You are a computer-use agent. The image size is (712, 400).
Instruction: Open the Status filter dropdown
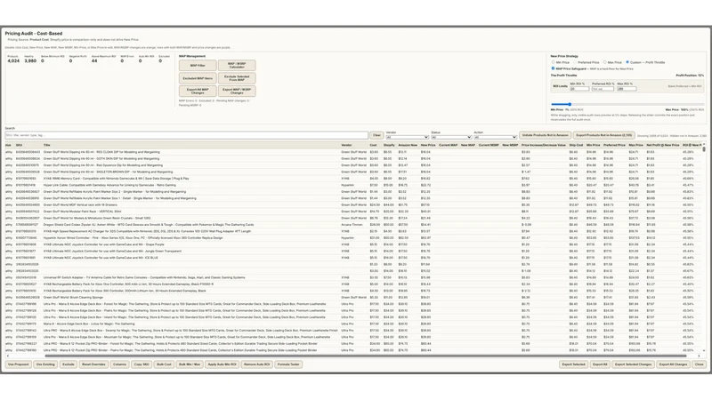pos(451,137)
